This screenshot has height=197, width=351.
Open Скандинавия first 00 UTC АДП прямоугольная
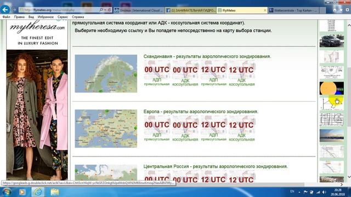[157, 73]
